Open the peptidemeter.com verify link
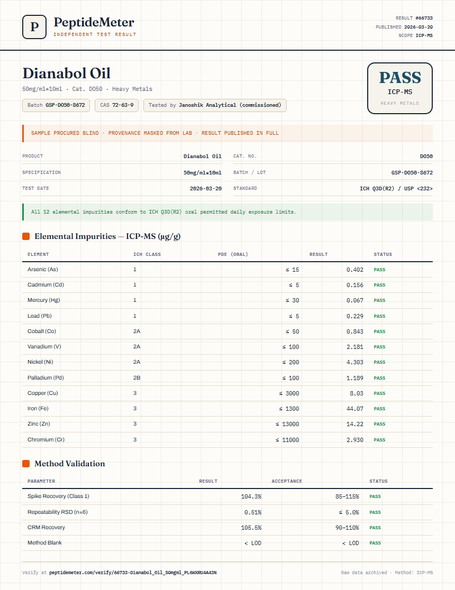455x590 pixels. pos(133,573)
